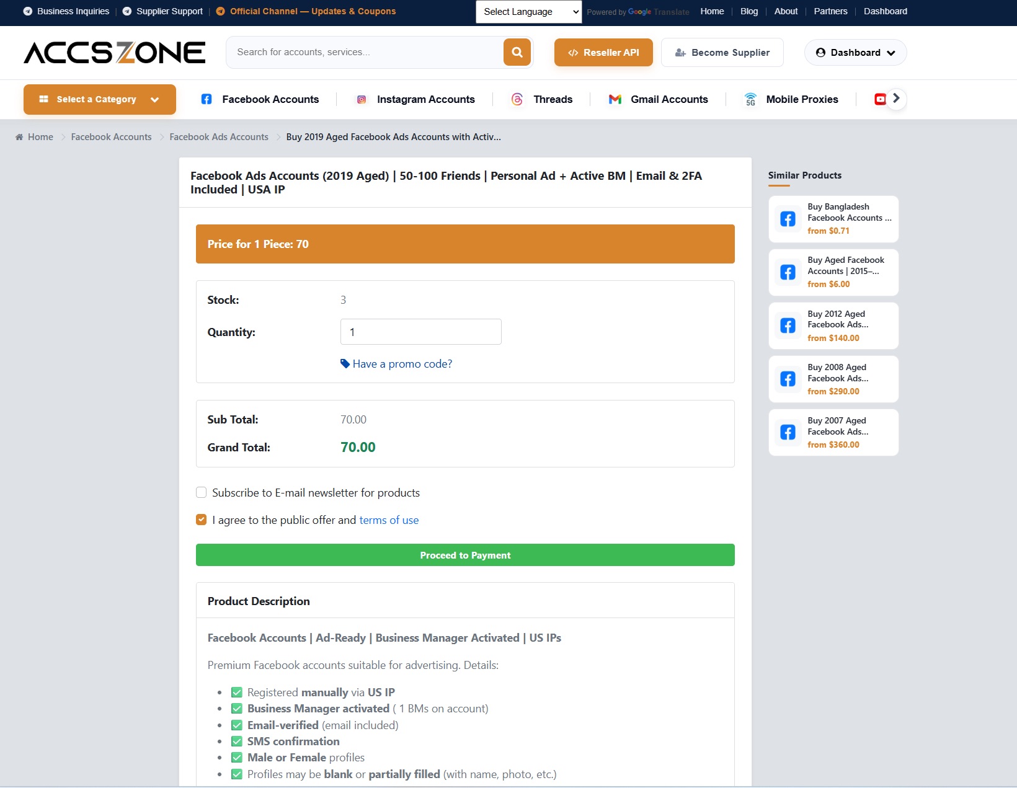Click the right arrow to scroll categories
Viewport: 1017px width, 788px height.
point(896,99)
